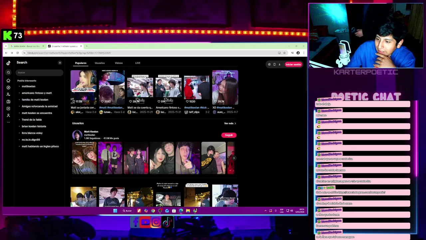Image resolution: width=426 pixels, height=240 pixels.
Task: Open the compass icon beside Iniciar sesión
Action: pos(269,64)
